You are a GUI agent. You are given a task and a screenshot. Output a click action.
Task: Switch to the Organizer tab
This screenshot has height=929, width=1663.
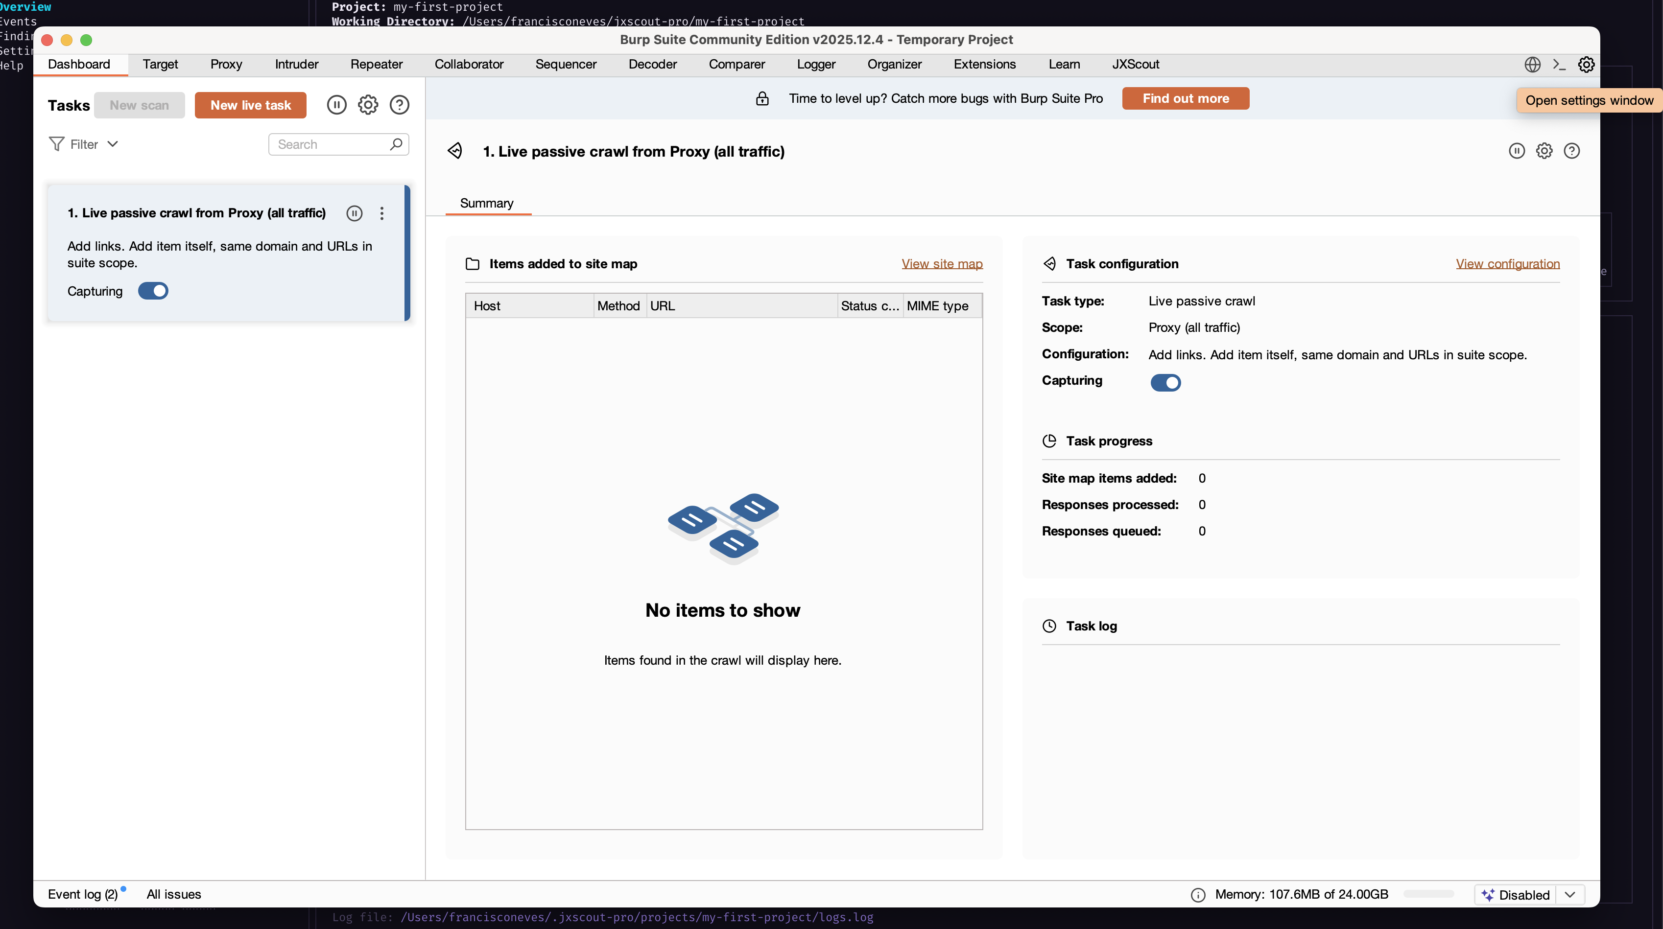click(894, 65)
